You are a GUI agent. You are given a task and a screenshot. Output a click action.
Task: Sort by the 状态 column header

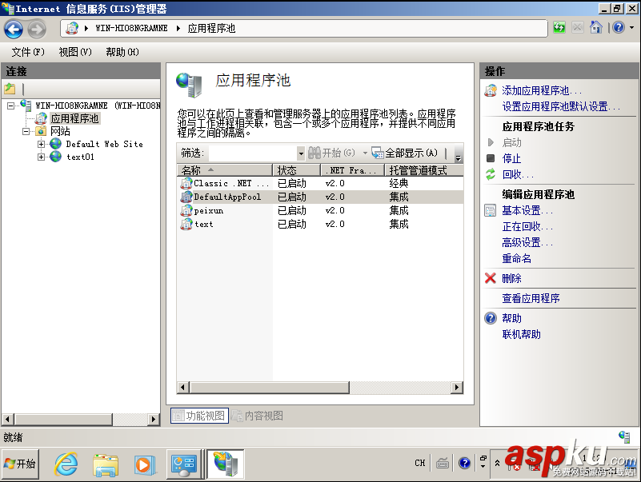coord(296,170)
